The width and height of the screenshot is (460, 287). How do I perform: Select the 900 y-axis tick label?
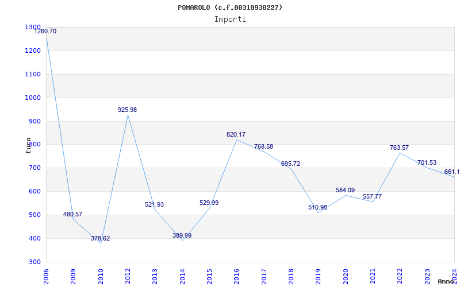[34, 121]
